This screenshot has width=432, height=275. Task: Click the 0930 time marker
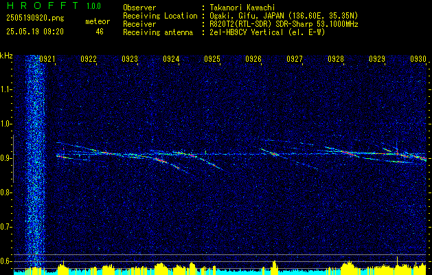[x=418, y=59]
